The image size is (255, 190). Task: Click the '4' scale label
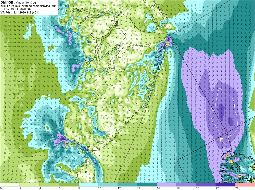point(40,188)
